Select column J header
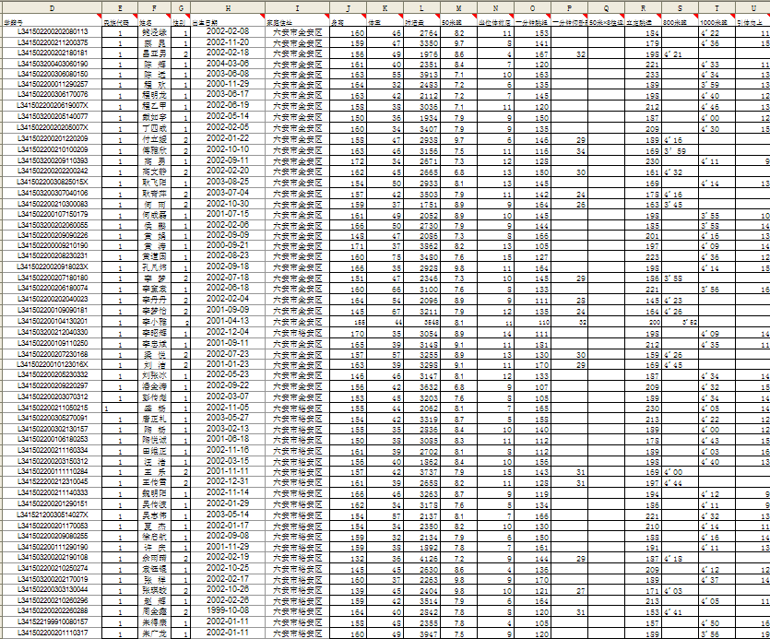The image size is (770, 639). pos(349,8)
